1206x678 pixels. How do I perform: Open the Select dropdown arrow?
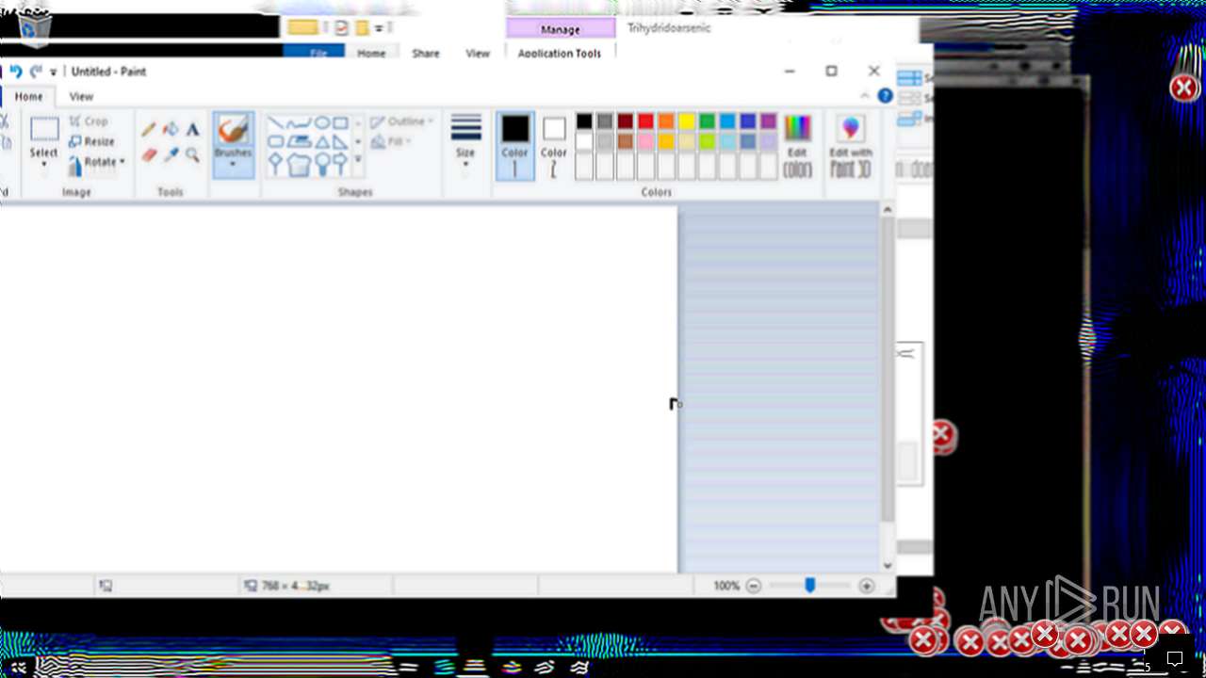pyautogui.click(x=43, y=166)
